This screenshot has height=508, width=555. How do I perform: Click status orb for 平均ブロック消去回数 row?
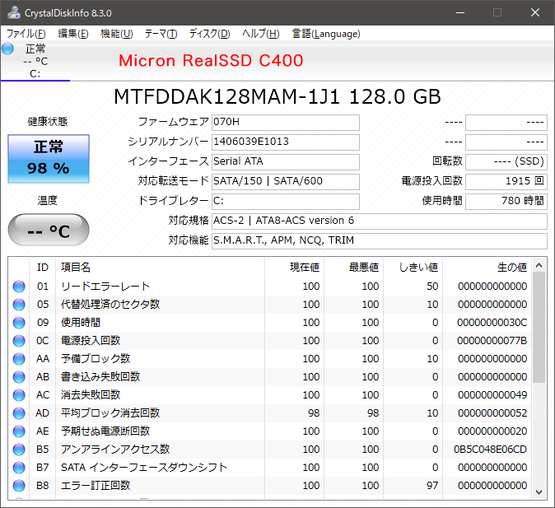pos(19,413)
